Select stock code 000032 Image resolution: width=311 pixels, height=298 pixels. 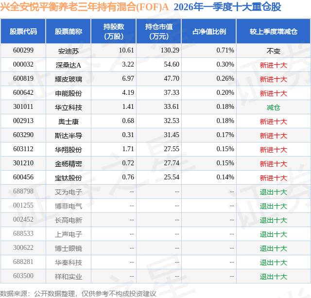coord(23,64)
